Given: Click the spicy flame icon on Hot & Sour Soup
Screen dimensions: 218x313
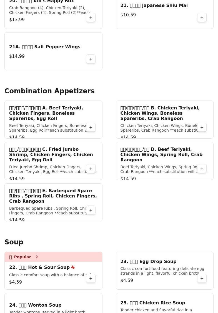Looking at the screenshot, I should [x=73, y=267].
